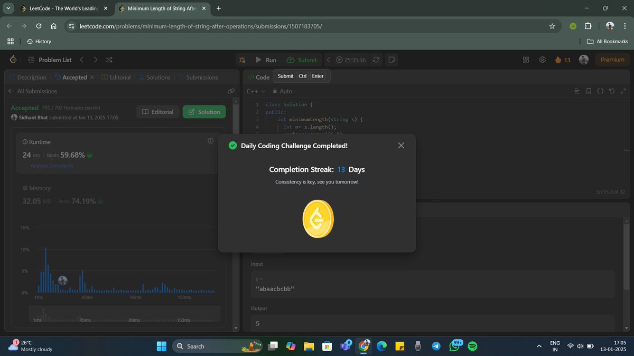Click the avatar marker on runtime chart
This screenshot has width=634, height=356.
coord(62,281)
